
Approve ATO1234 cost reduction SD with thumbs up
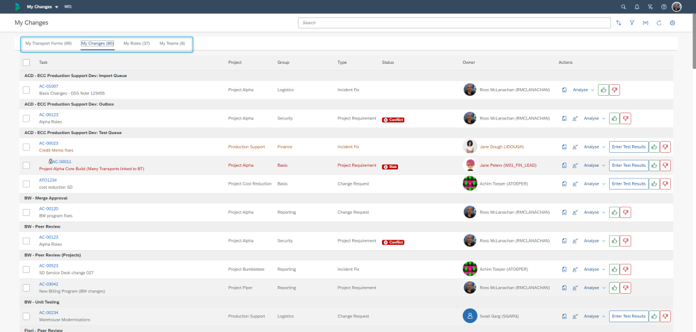pyautogui.click(x=654, y=183)
